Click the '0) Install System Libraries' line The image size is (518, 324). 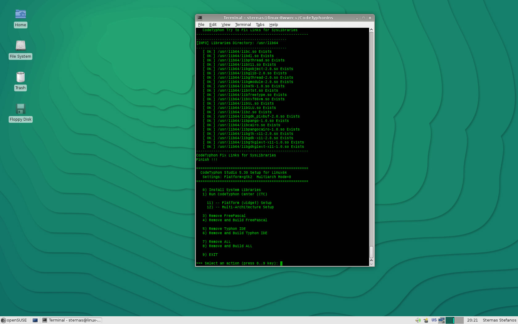[x=232, y=190]
